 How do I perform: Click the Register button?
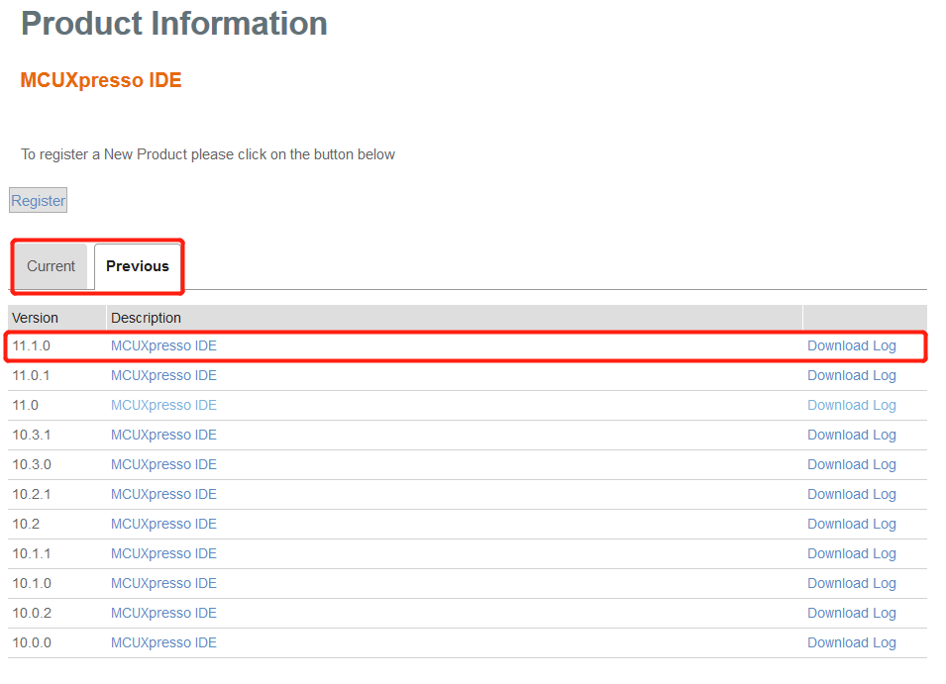(38, 201)
